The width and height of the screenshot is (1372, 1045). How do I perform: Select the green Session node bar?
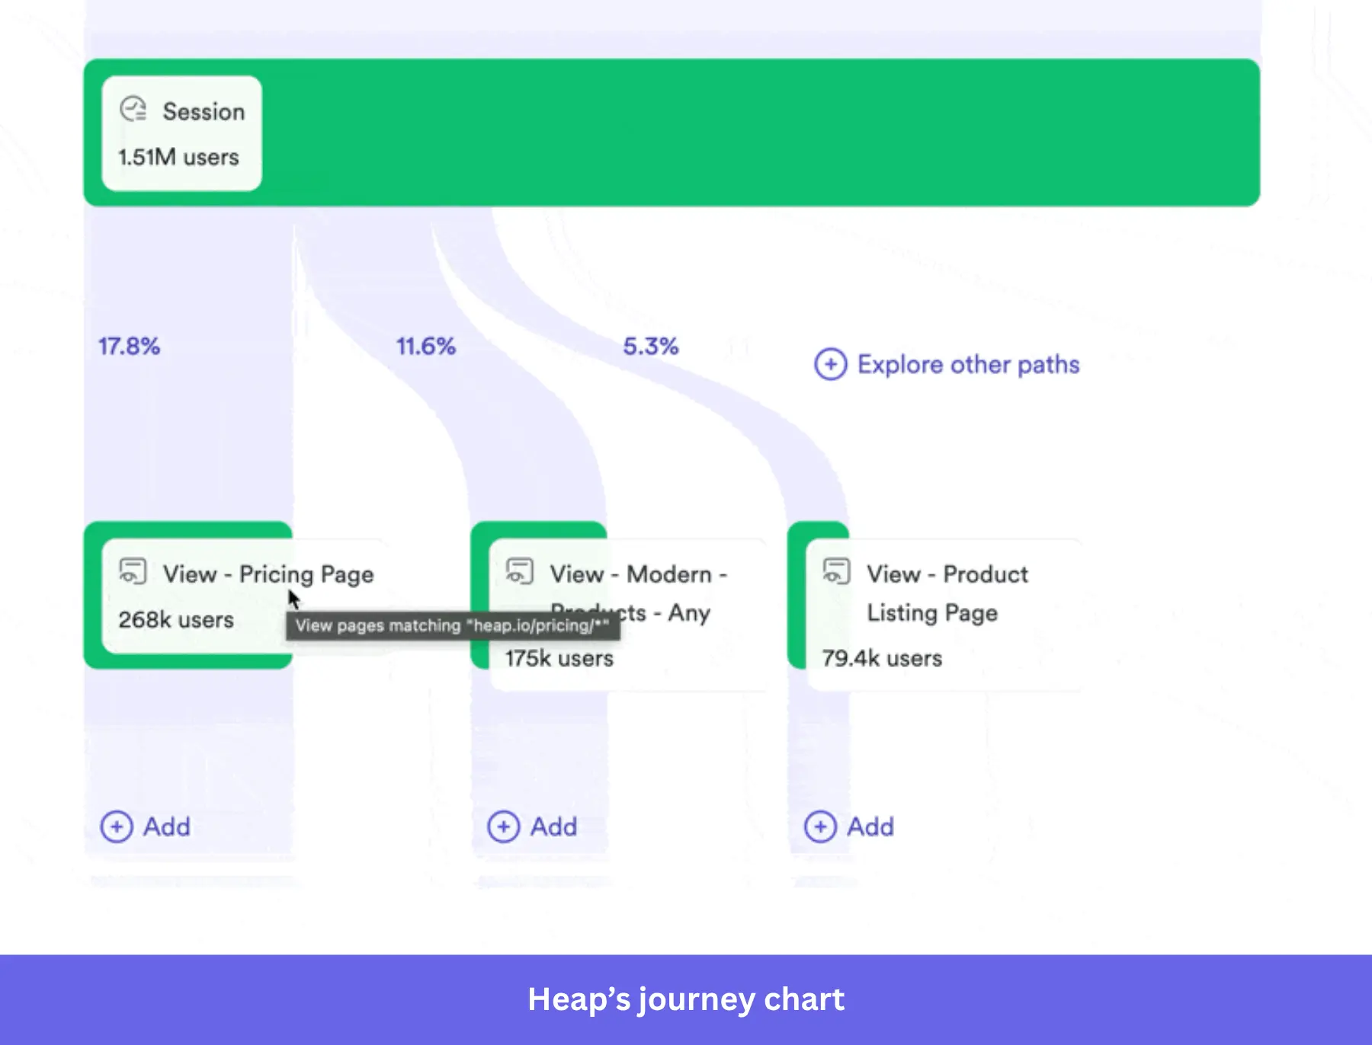(686, 133)
